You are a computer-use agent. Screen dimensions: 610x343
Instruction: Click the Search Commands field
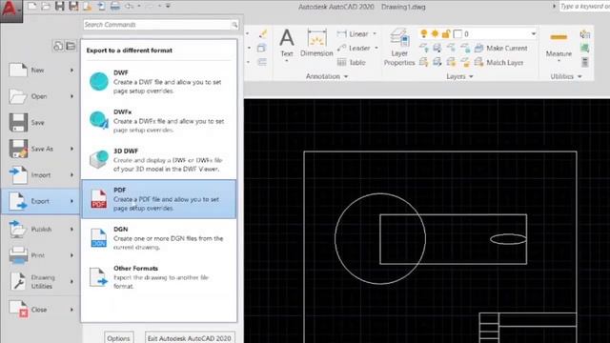tap(161, 25)
